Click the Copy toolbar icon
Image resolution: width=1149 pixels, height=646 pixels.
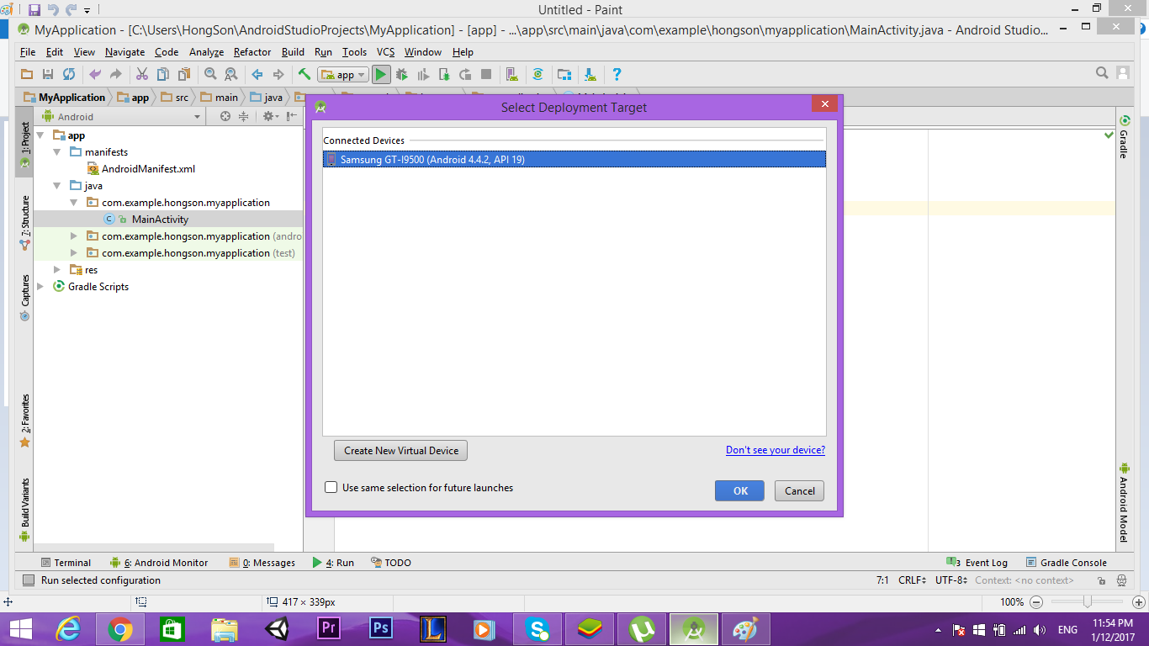pos(163,75)
